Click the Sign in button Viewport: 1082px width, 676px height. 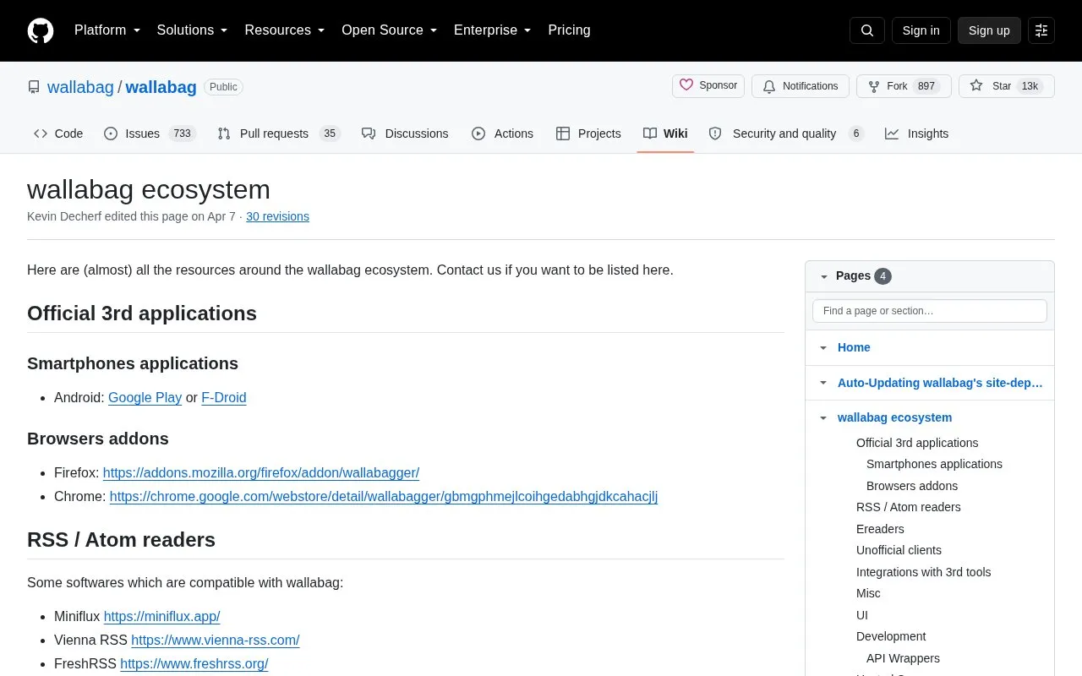pyautogui.click(x=921, y=30)
